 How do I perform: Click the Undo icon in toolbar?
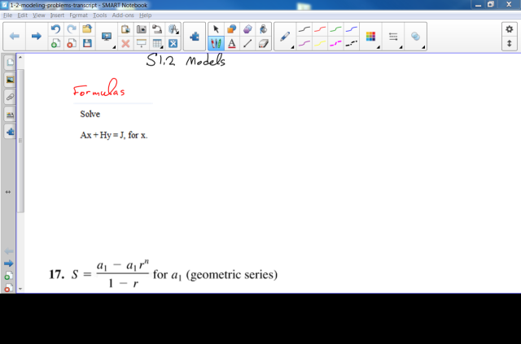coord(55,29)
